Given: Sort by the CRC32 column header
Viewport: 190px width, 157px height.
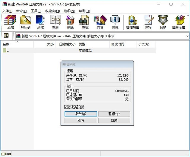Looking at the screenshot, I should click(x=146, y=44).
